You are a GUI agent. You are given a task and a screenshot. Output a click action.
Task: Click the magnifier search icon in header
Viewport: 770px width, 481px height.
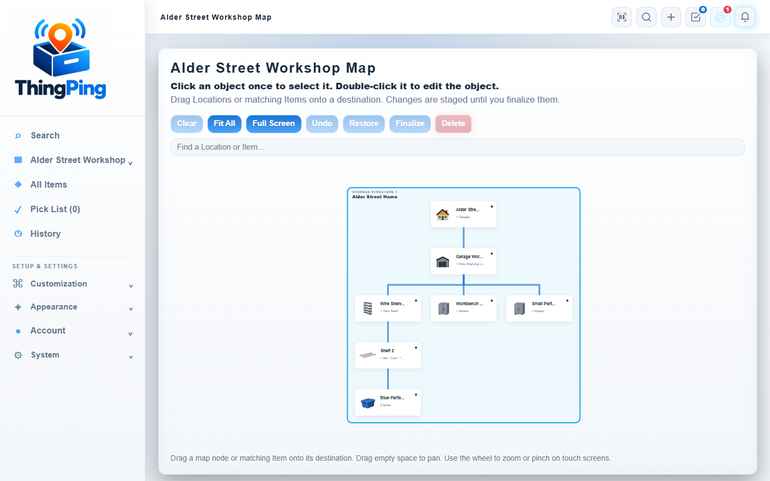pos(646,17)
